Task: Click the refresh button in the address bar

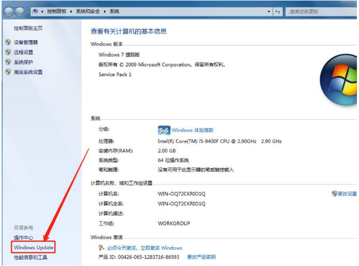Action: click(277, 11)
